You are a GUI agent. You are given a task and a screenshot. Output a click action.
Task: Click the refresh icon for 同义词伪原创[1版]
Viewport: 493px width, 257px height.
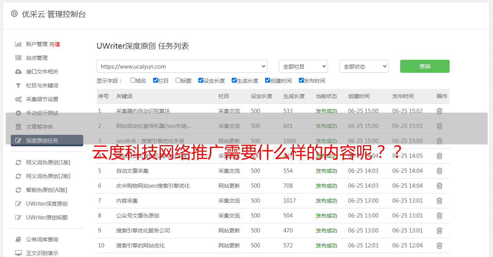(18, 162)
